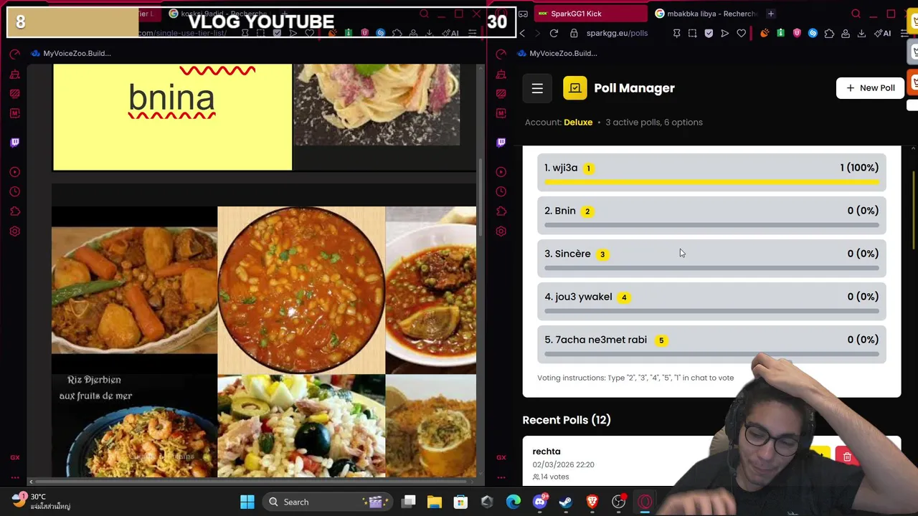This screenshot has height=516, width=918.
Task: Open MyVoiceZoo bookmark in left window
Action: tap(70, 53)
